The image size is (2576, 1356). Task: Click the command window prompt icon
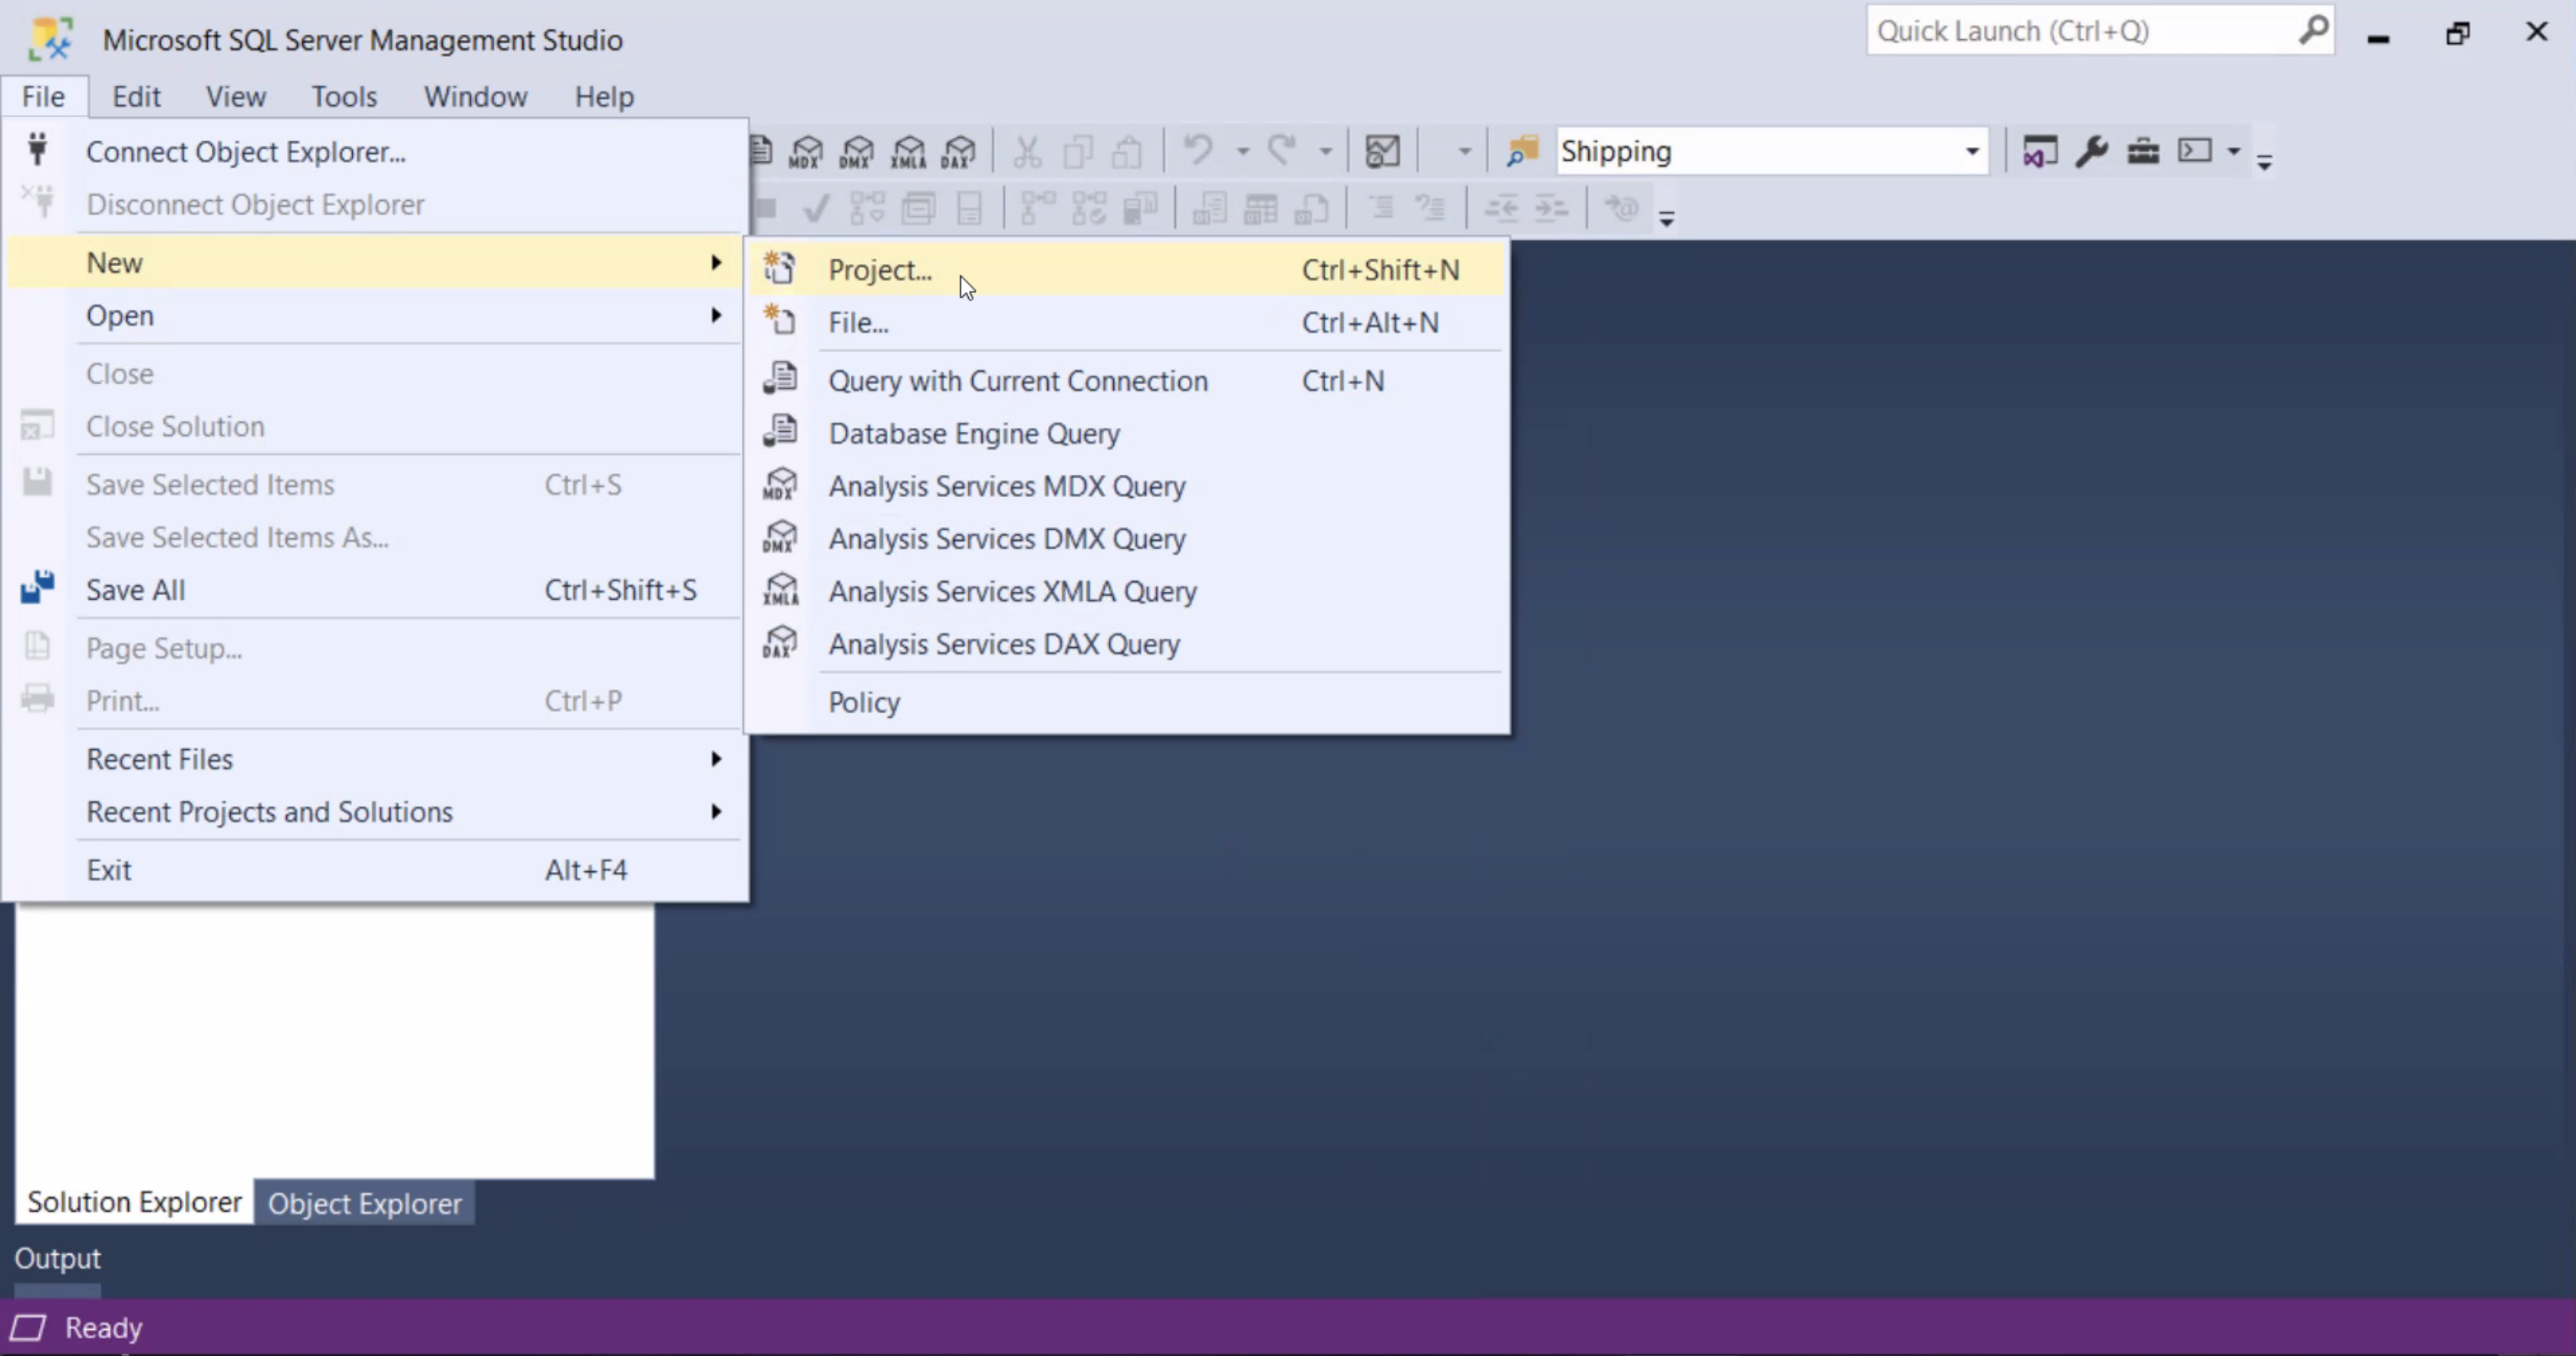click(2195, 151)
